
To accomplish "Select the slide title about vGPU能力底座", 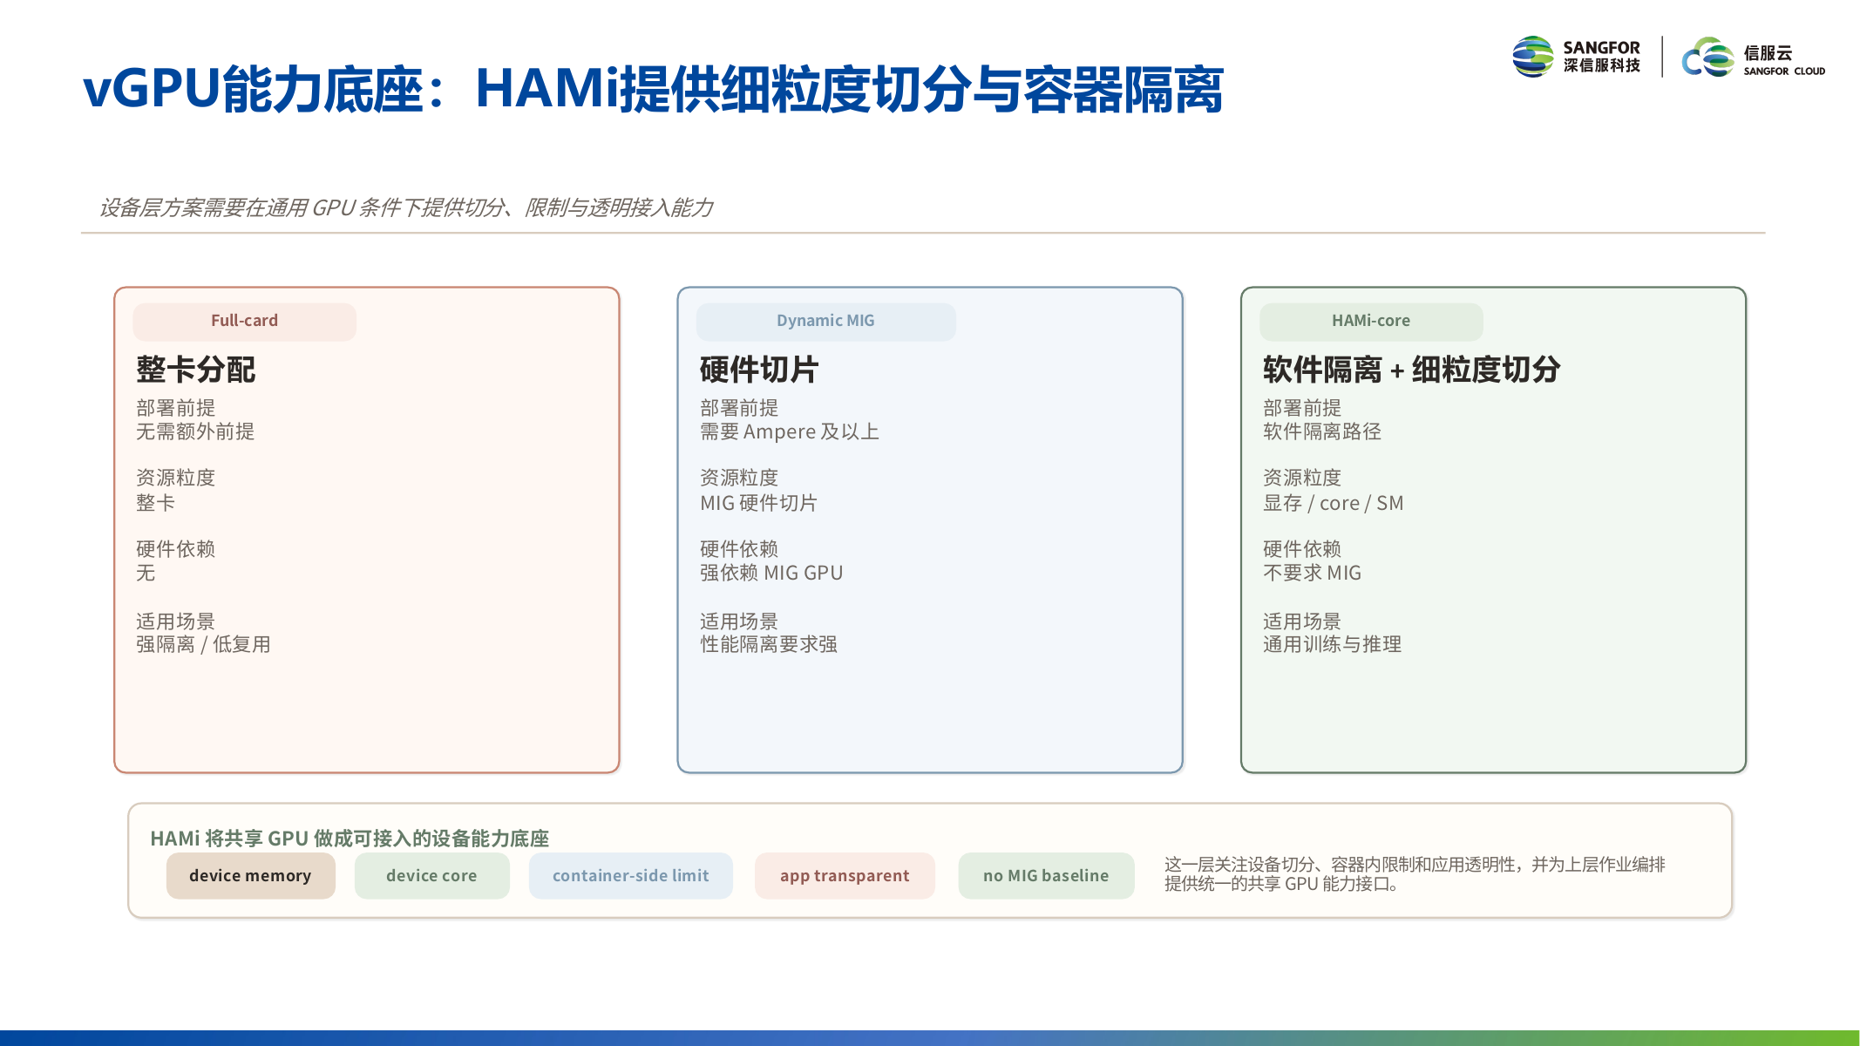I will (653, 89).
